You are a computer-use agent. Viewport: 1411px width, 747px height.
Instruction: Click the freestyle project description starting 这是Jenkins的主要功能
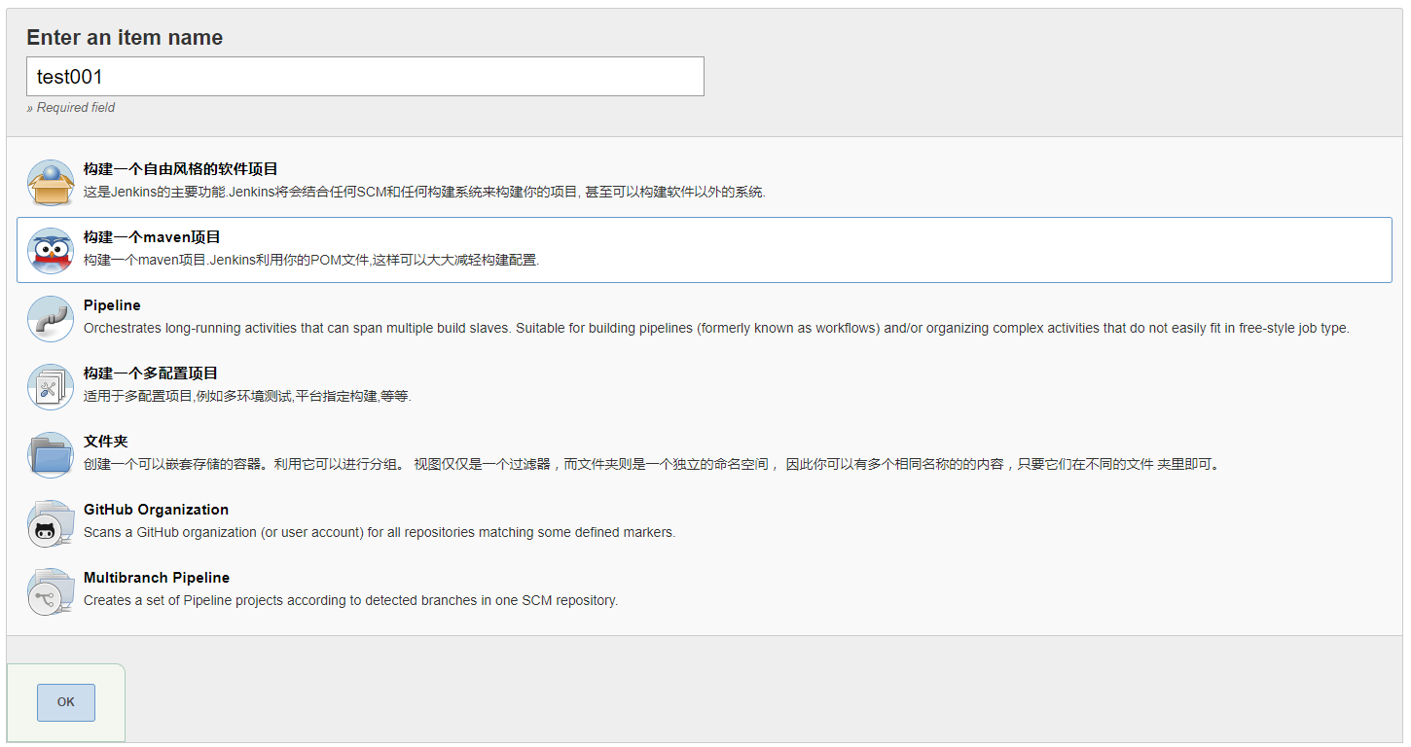pos(424,192)
